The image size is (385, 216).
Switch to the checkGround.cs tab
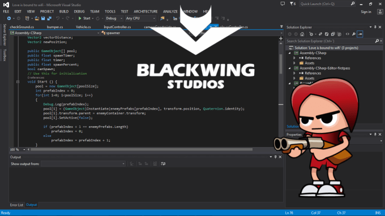pyautogui.click(x=22, y=27)
